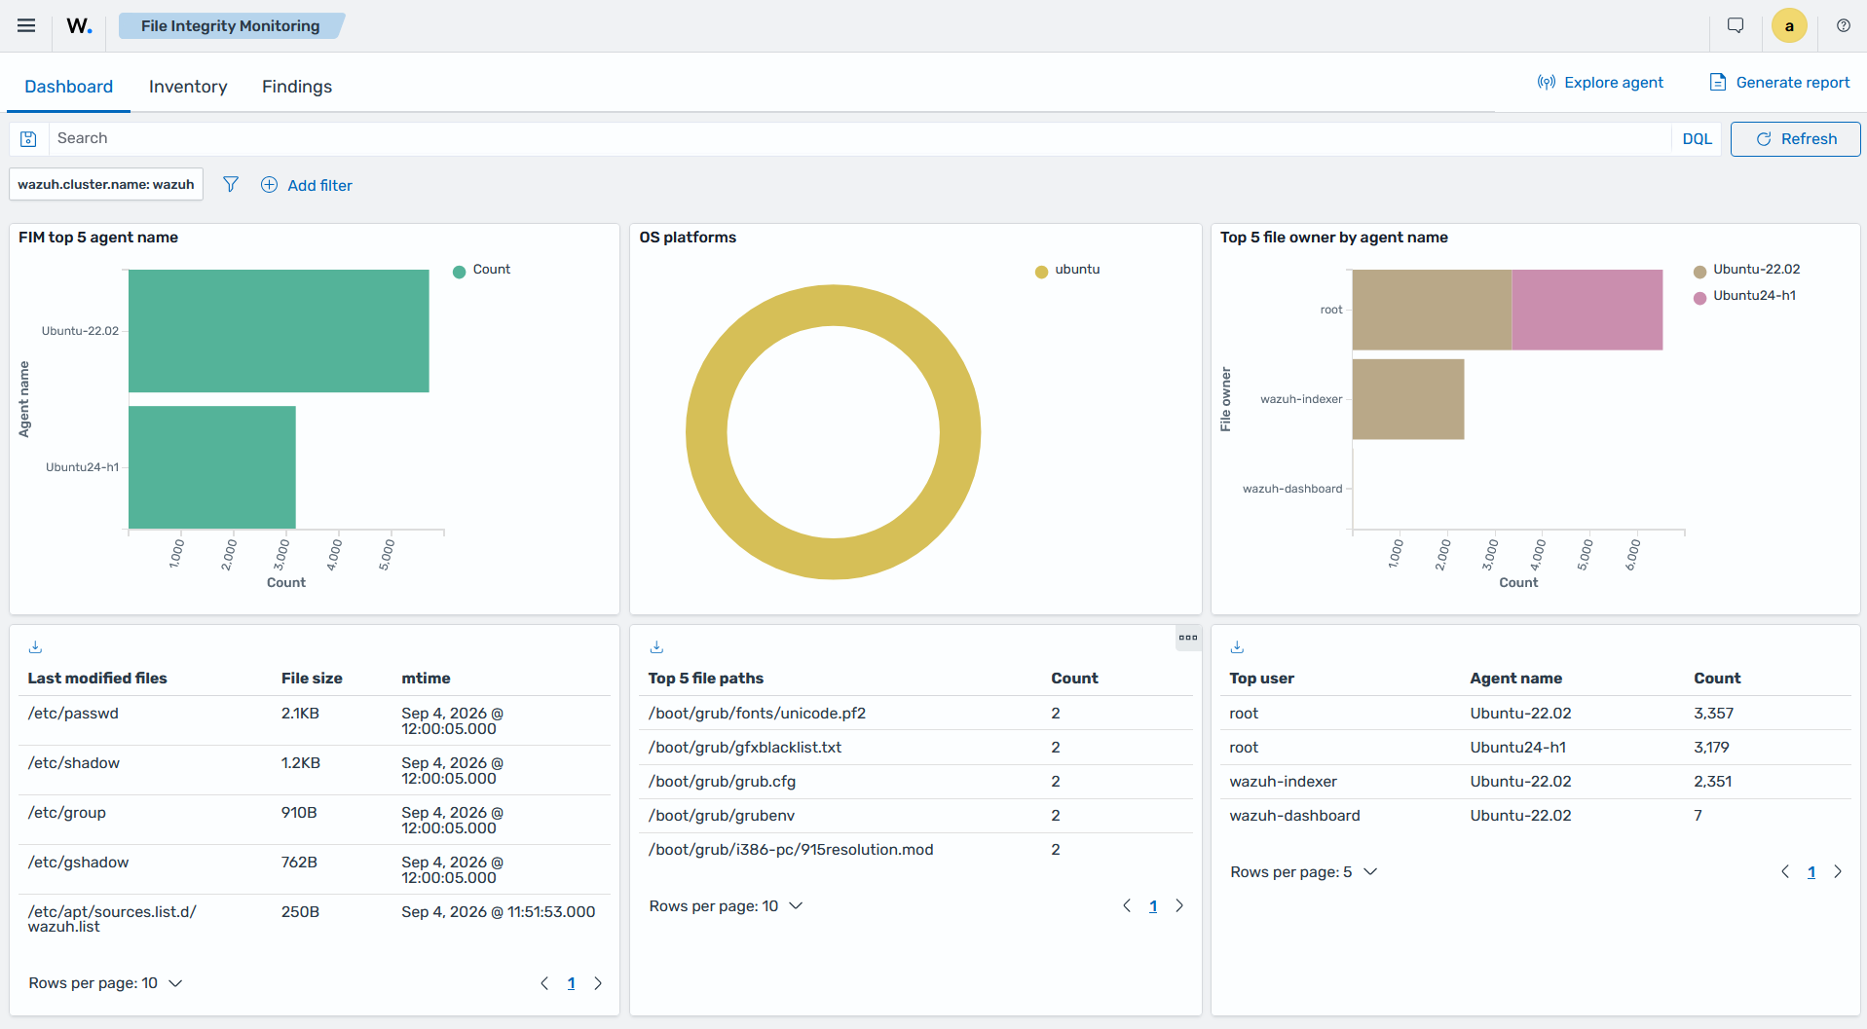Viewport: 1867px width, 1029px height.
Task: Click the wazuh-indexer user row
Action: (x=1535, y=782)
